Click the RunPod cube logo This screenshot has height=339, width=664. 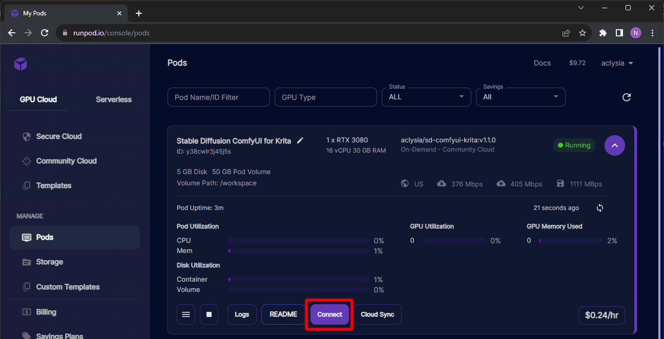20,63
